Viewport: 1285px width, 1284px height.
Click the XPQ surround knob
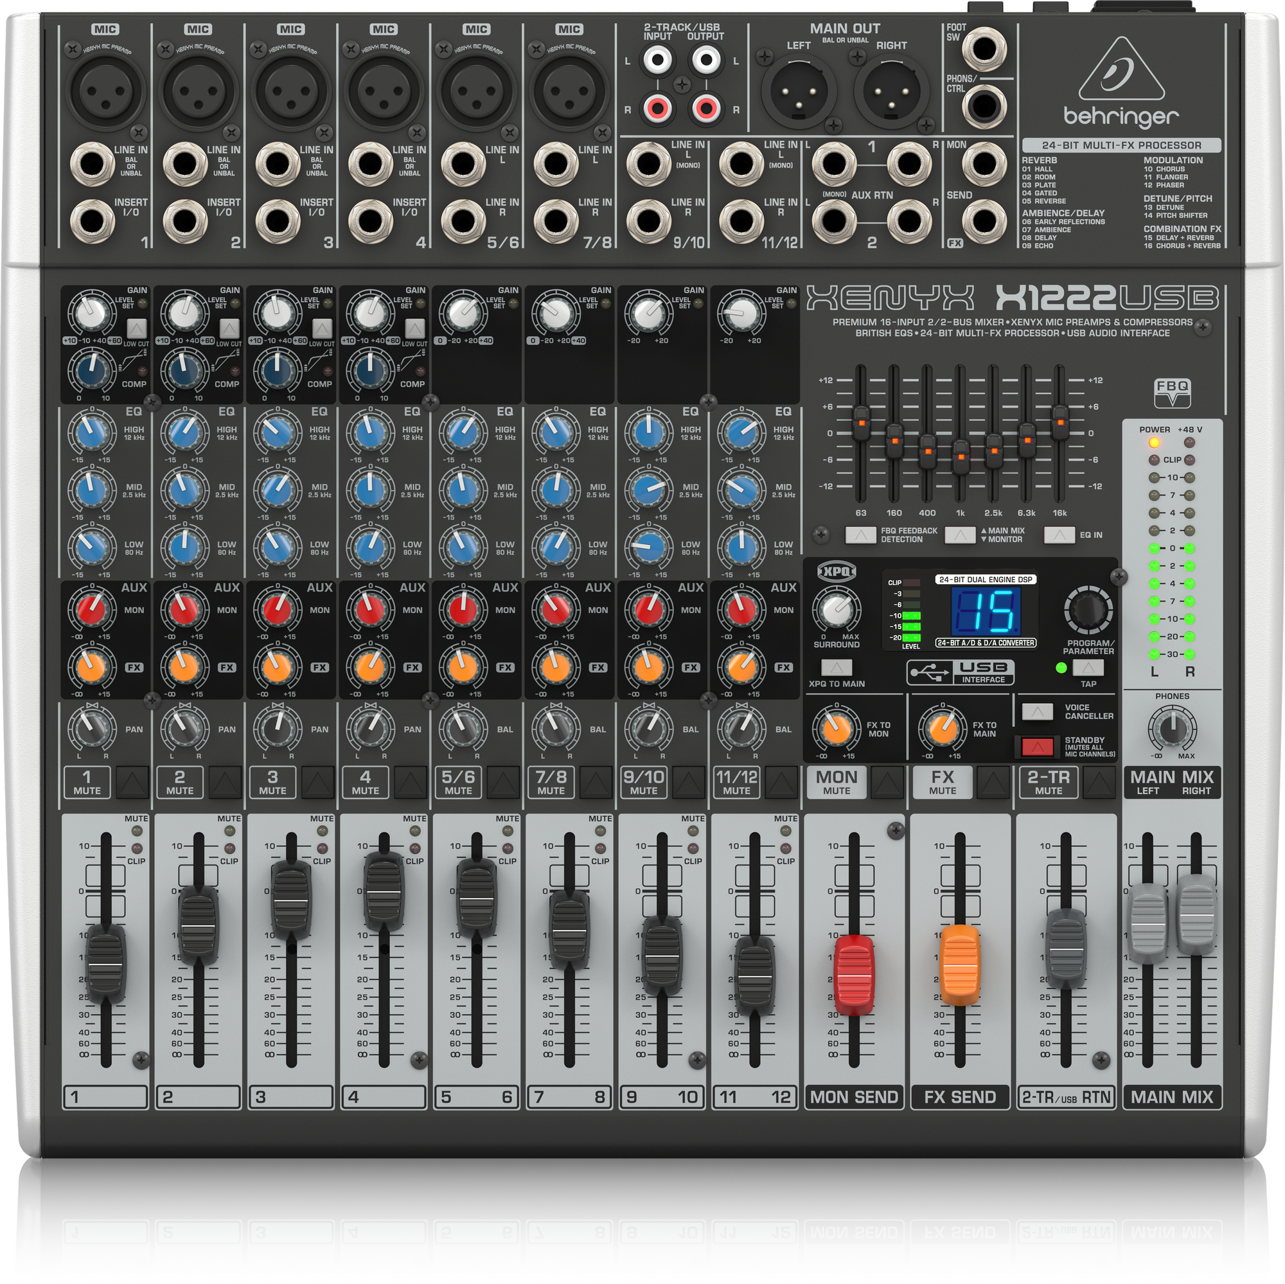[836, 609]
